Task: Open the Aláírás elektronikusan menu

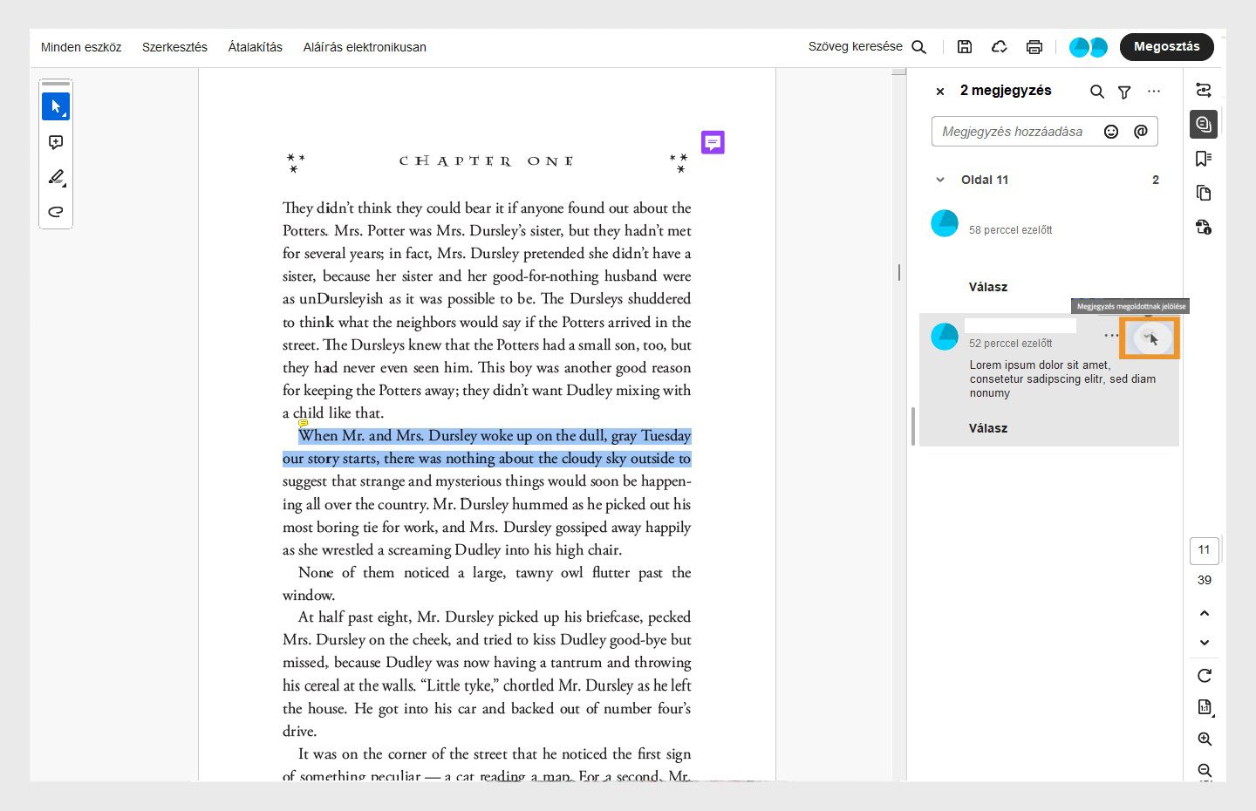Action: 365,47
